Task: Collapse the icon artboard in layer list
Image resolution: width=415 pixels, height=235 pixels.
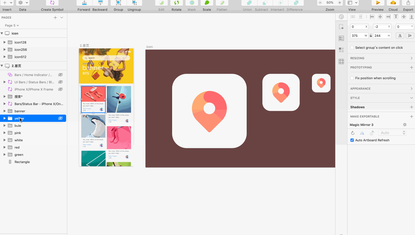Action: 2,33
